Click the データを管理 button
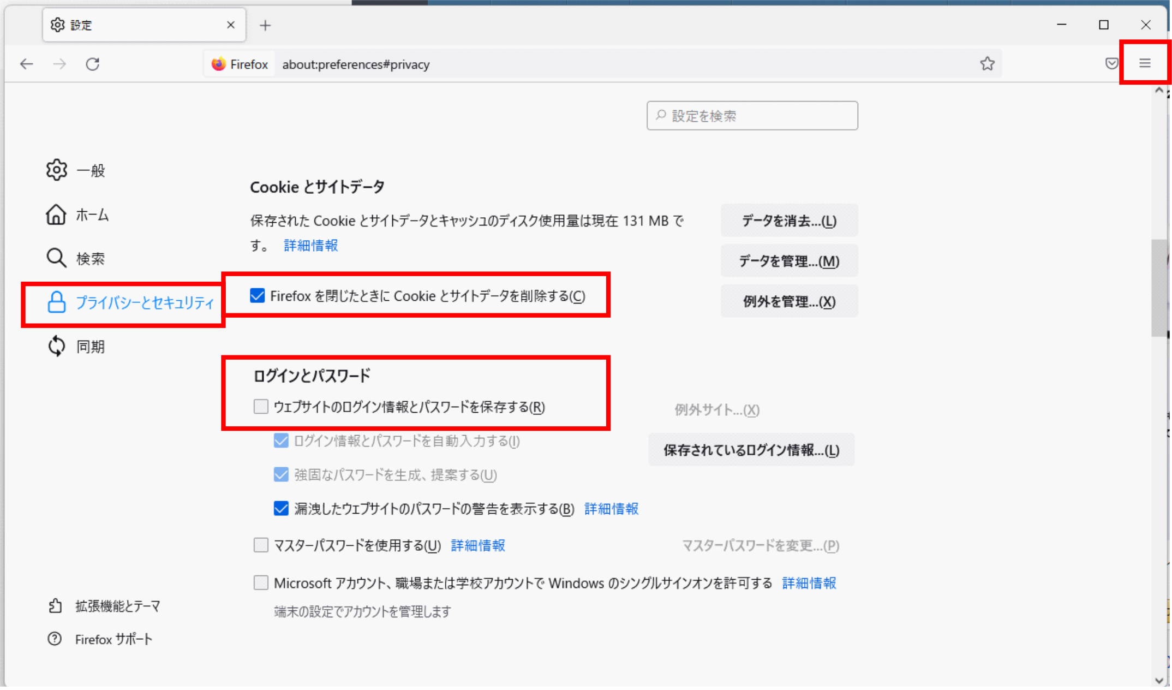The height and width of the screenshot is (690, 1172). [788, 261]
